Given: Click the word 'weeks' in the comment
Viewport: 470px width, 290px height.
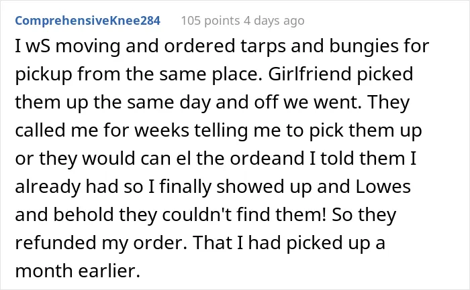Looking at the screenshot, I should [162, 131].
